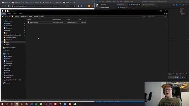Screen dimensions: 189x106
Task: Open the address bar history dropdown
Action: point(143,16)
